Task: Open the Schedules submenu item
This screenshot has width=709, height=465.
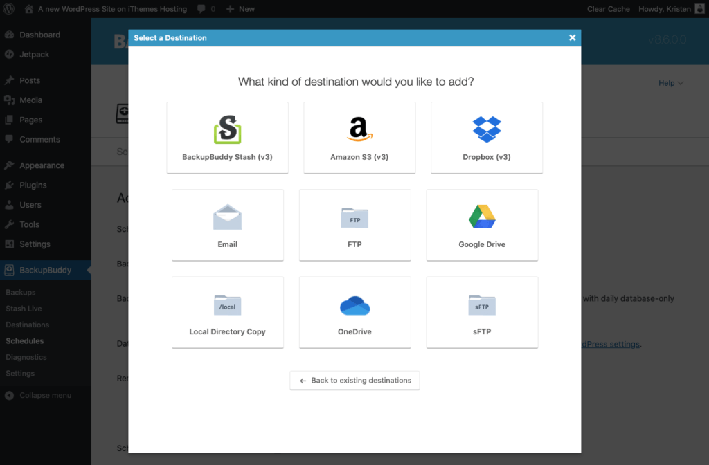Action: point(25,341)
